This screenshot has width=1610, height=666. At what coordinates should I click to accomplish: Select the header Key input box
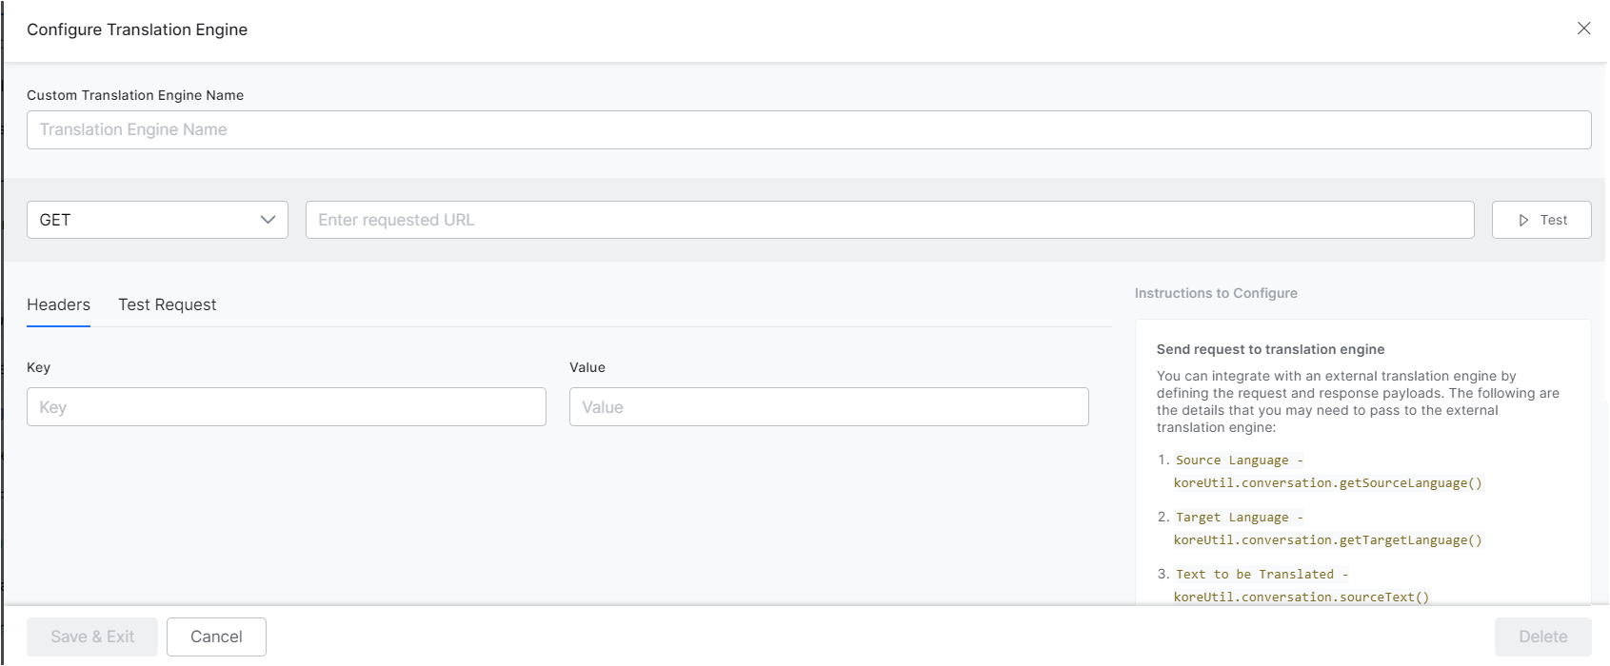286,407
